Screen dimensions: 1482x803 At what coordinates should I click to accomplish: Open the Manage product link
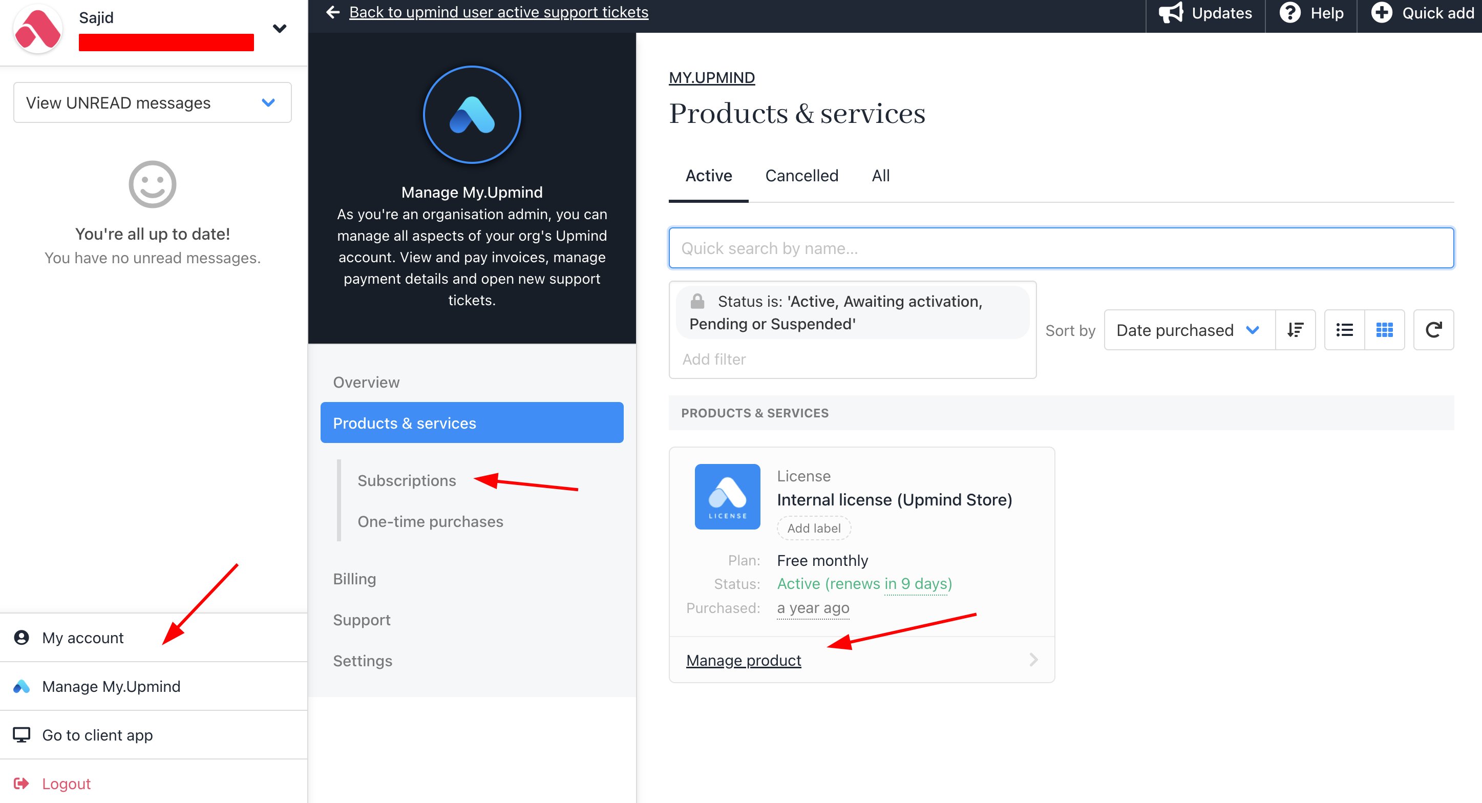(x=743, y=660)
